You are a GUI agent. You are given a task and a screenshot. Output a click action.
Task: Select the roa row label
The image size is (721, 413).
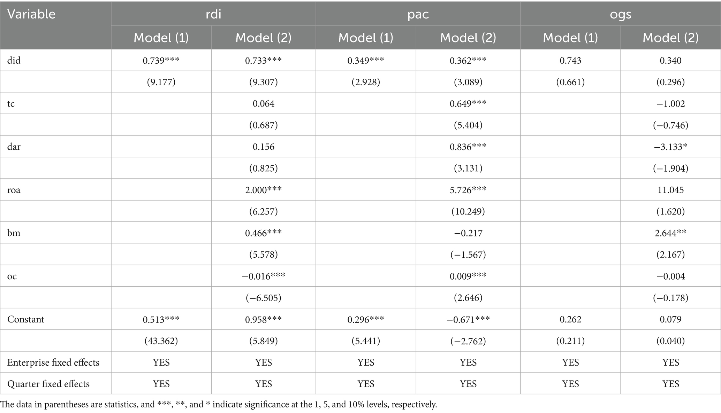point(14,190)
